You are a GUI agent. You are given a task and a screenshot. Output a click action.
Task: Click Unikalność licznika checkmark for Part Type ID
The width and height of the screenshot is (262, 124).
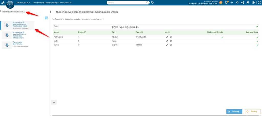click(222, 37)
